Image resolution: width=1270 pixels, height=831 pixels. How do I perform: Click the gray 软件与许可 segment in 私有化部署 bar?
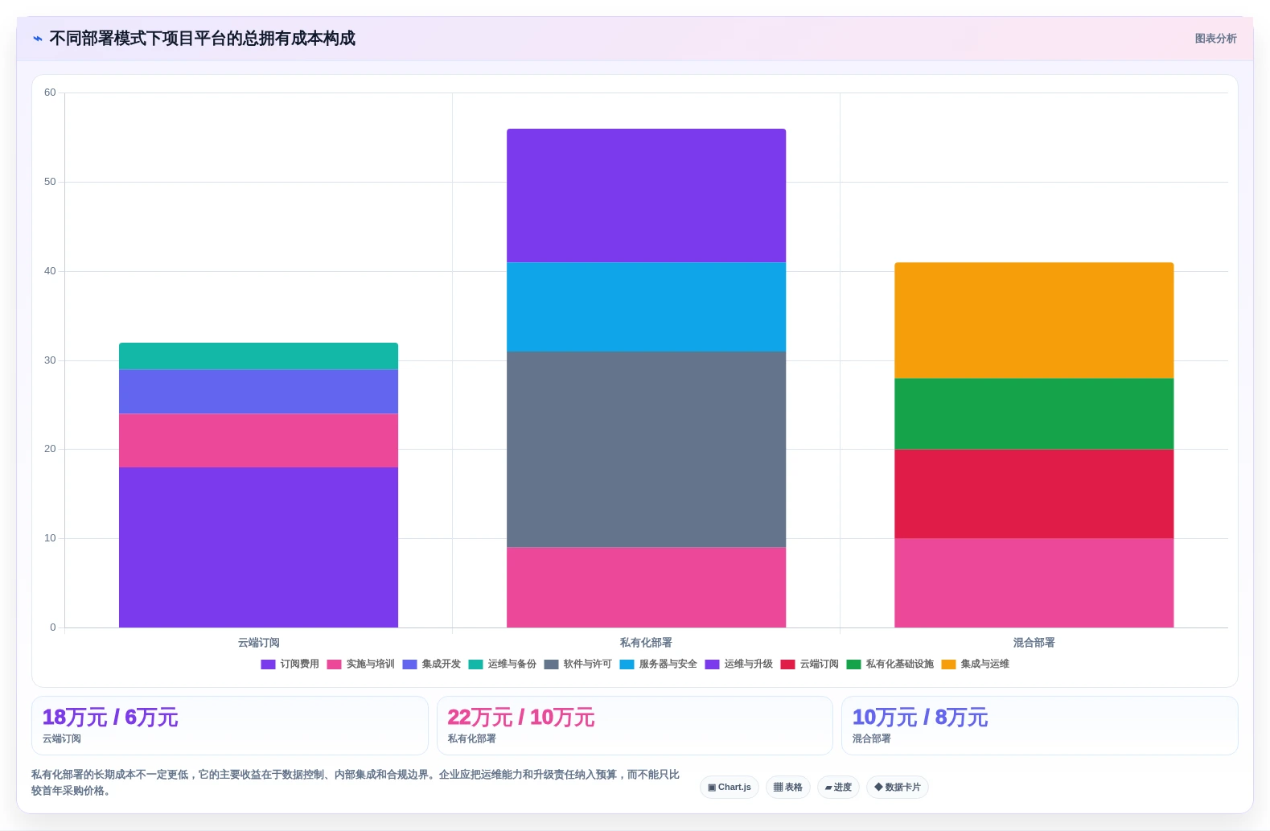tap(646, 450)
